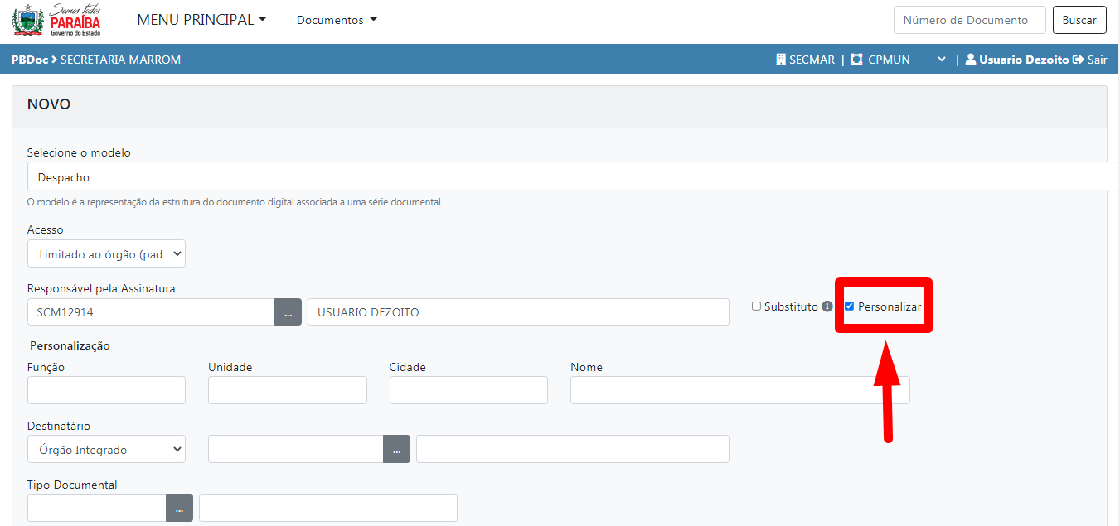Click the Função input field

[x=106, y=390]
